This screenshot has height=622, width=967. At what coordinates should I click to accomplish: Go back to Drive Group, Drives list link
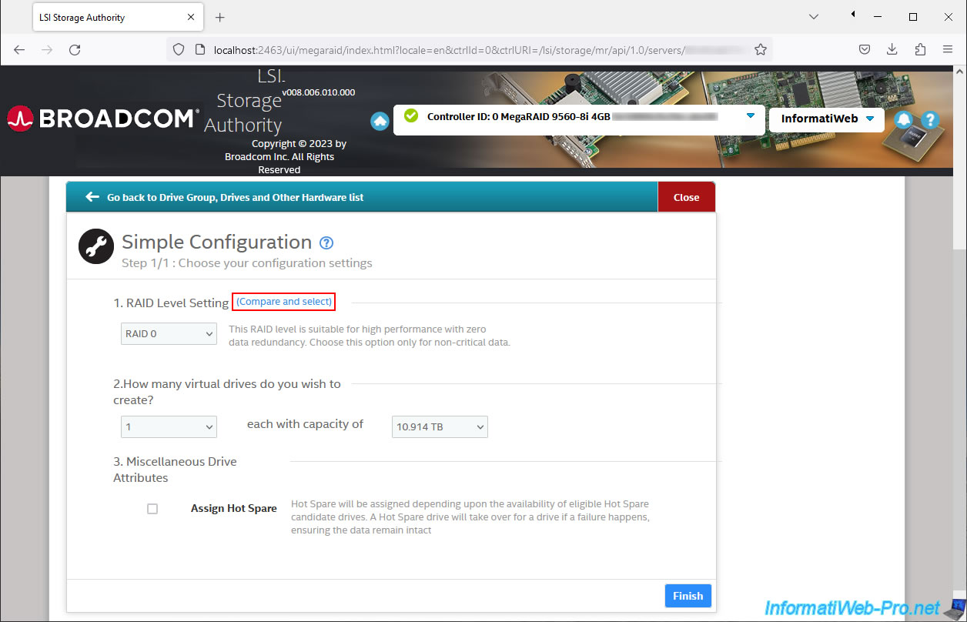tap(235, 198)
